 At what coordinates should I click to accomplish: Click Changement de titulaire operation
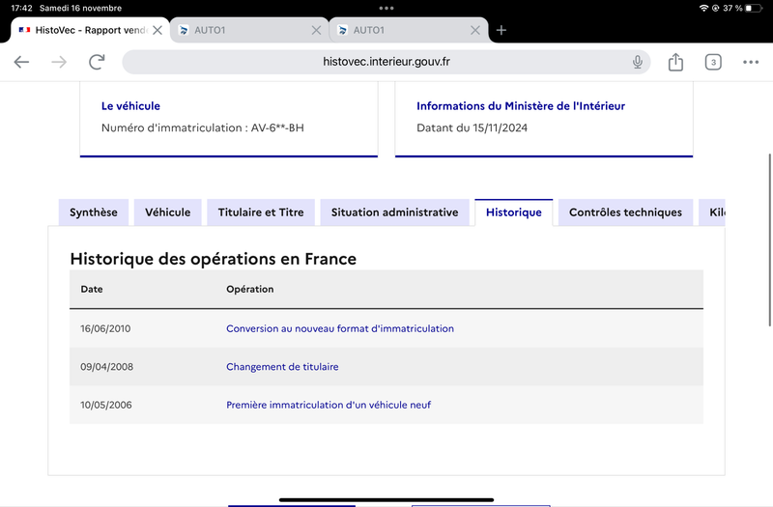pos(282,367)
